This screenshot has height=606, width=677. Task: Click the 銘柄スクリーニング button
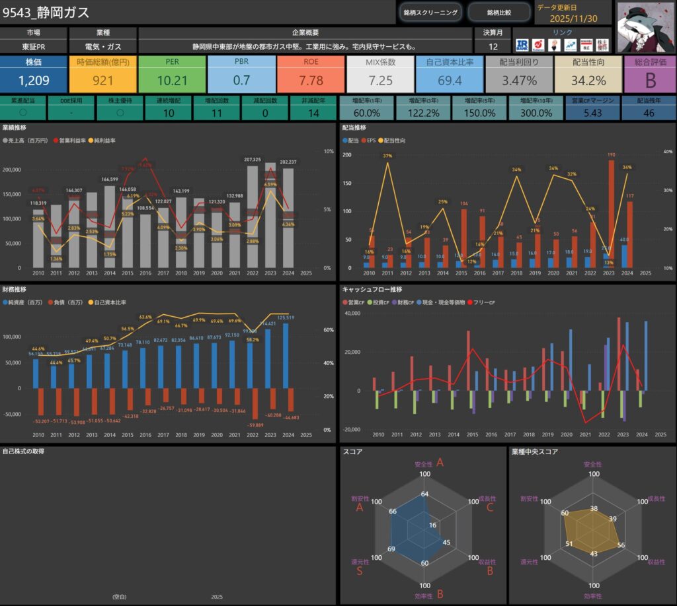(430, 13)
